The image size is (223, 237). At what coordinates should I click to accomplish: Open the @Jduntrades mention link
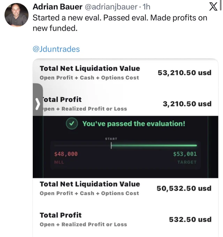click(x=56, y=49)
